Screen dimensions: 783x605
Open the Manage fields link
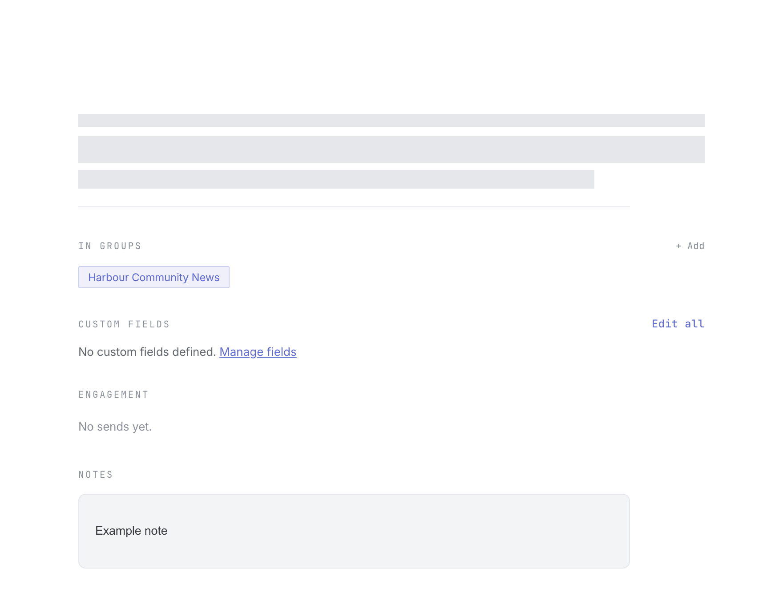pos(258,352)
